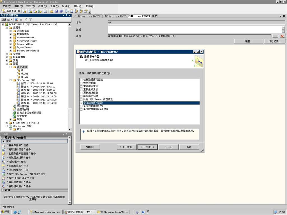The height and width of the screenshot is (215, 287).
Task: Click the Disconnect icon in Object Explorer toolbar
Action: (17, 20)
